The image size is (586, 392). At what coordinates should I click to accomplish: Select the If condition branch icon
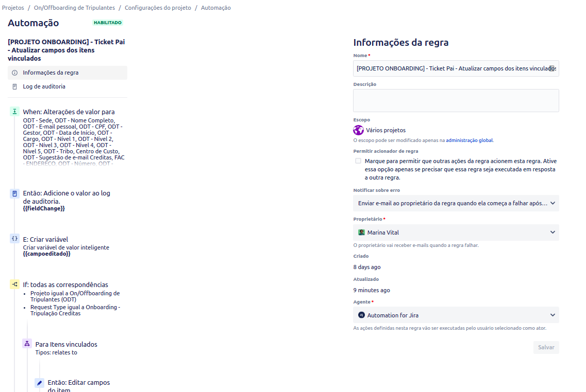click(x=14, y=284)
